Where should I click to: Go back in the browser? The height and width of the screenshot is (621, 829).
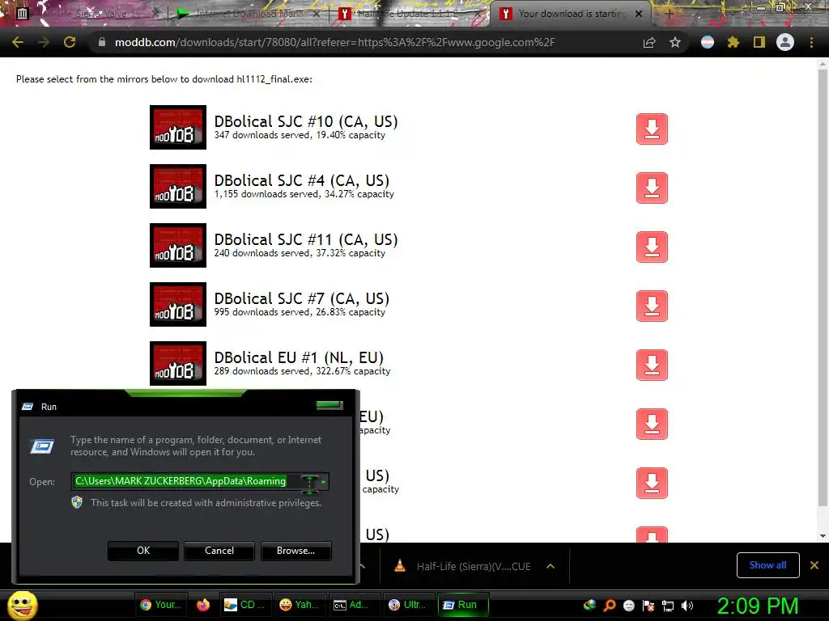coord(18,42)
